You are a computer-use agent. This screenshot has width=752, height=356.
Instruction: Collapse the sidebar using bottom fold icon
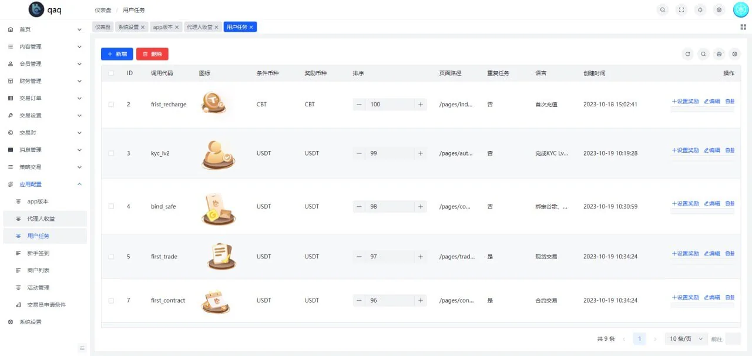82,348
